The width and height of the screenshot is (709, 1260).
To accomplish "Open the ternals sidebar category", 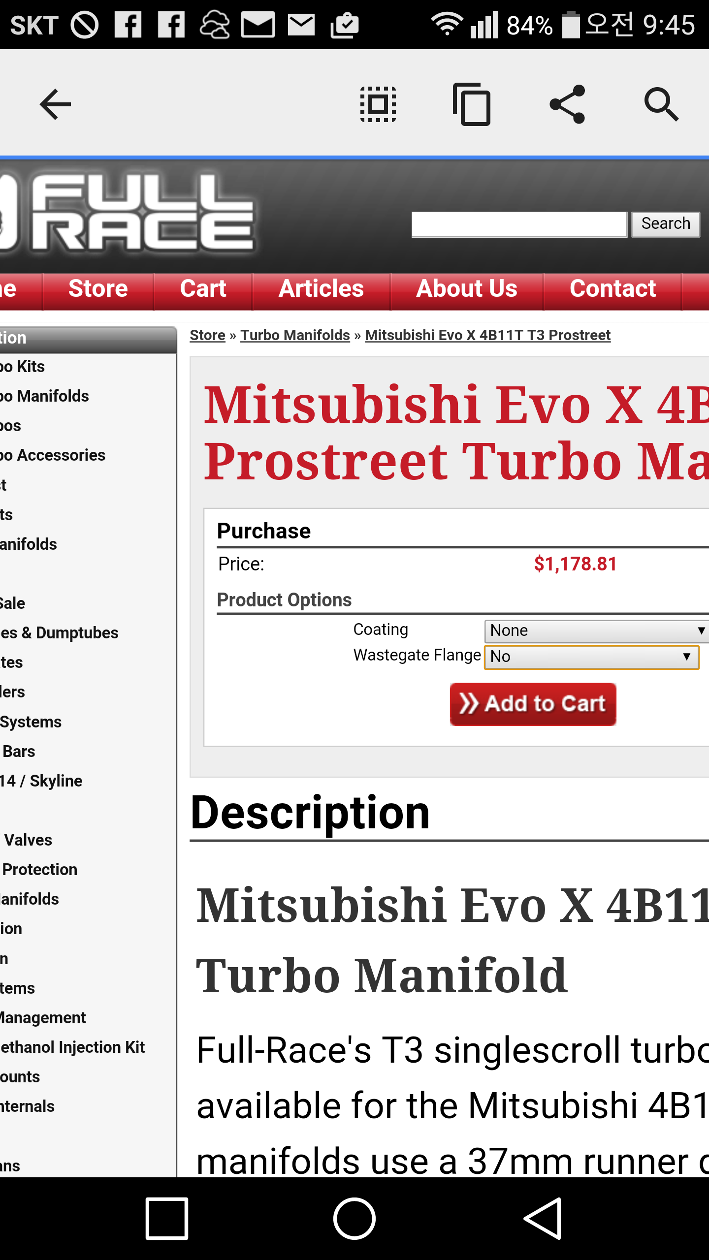I will coord(27,1106).
